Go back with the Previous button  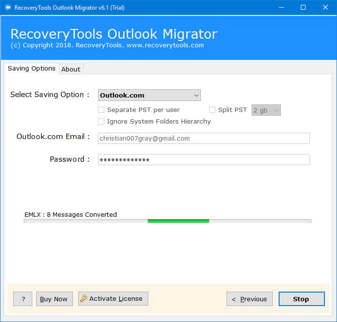(x=249, y=299)
